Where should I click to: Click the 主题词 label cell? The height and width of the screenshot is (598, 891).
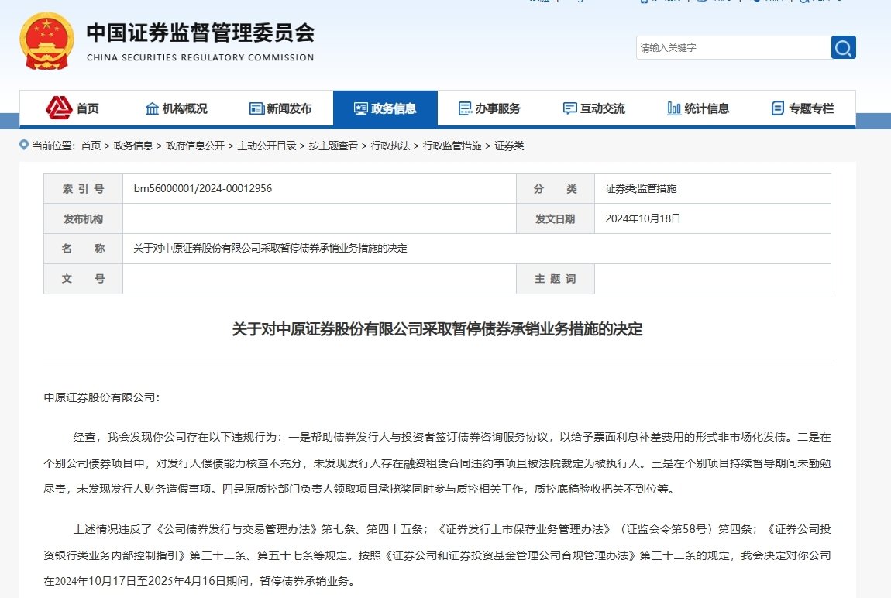coord(556,279)
